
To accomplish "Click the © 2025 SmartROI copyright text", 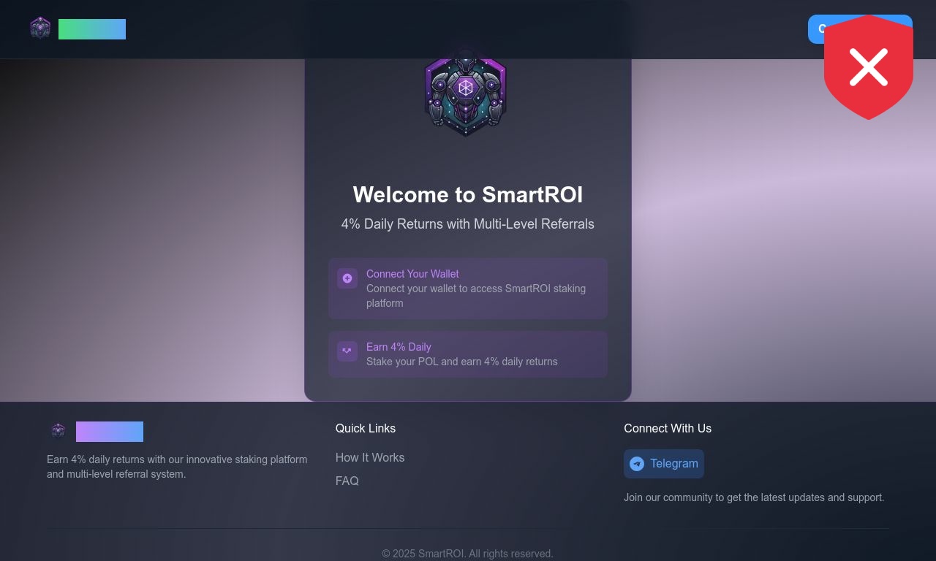I will (x=468, y=554).
